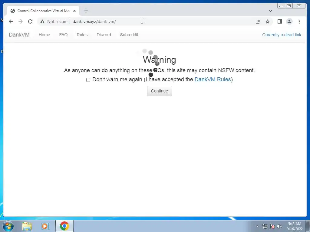Show hidden tray icons arrow
Screen dimensions: 310x232
257,226
